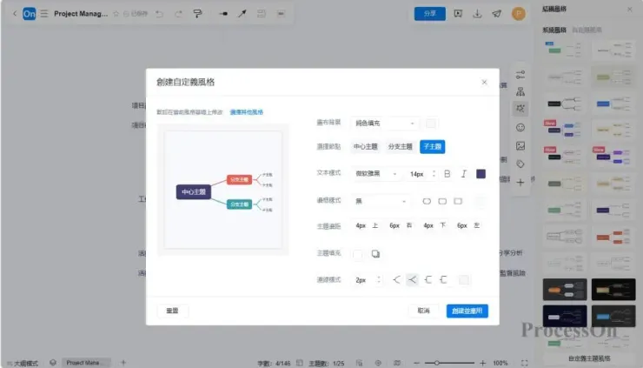The image size is (643, 368).
Task: Open the emoji icon panel
Action: point(520,127)
